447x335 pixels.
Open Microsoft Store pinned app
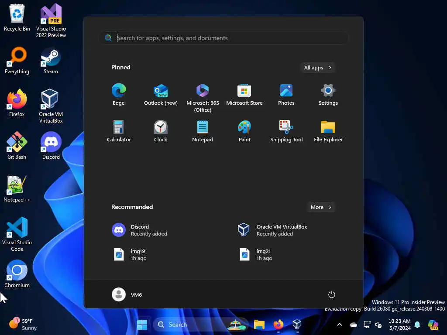point(244,95)
